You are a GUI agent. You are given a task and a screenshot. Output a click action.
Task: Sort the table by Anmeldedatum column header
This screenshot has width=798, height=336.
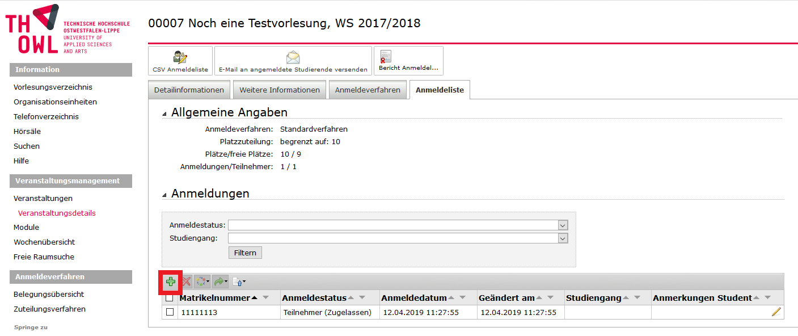(x=414, y=298)
